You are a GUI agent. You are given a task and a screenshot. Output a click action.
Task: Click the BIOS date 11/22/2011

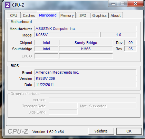[86, 85]
